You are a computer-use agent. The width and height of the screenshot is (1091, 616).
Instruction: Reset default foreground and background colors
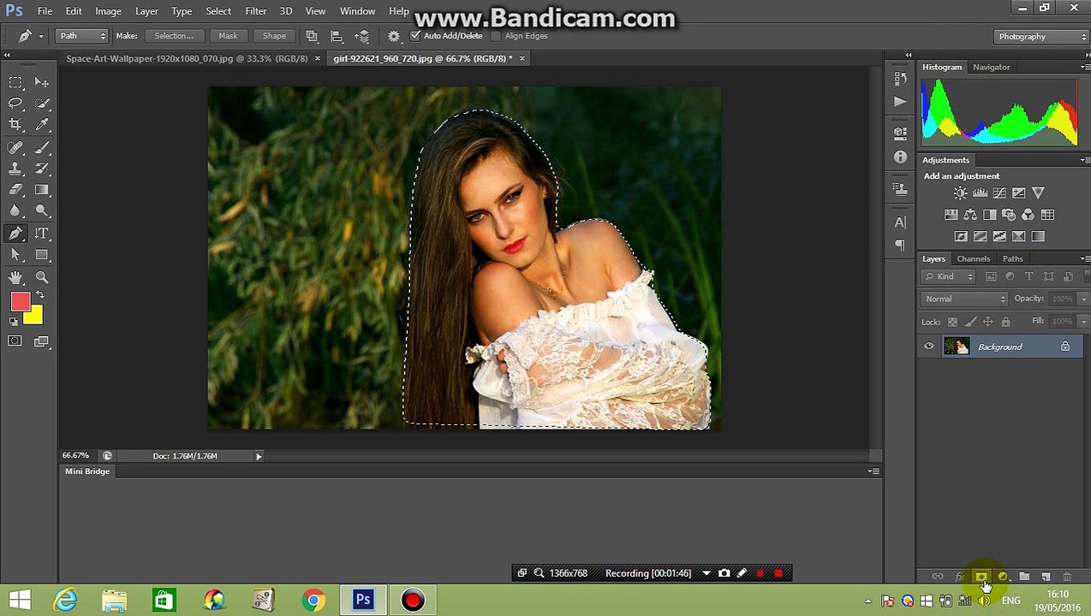(x=13, y=322)
